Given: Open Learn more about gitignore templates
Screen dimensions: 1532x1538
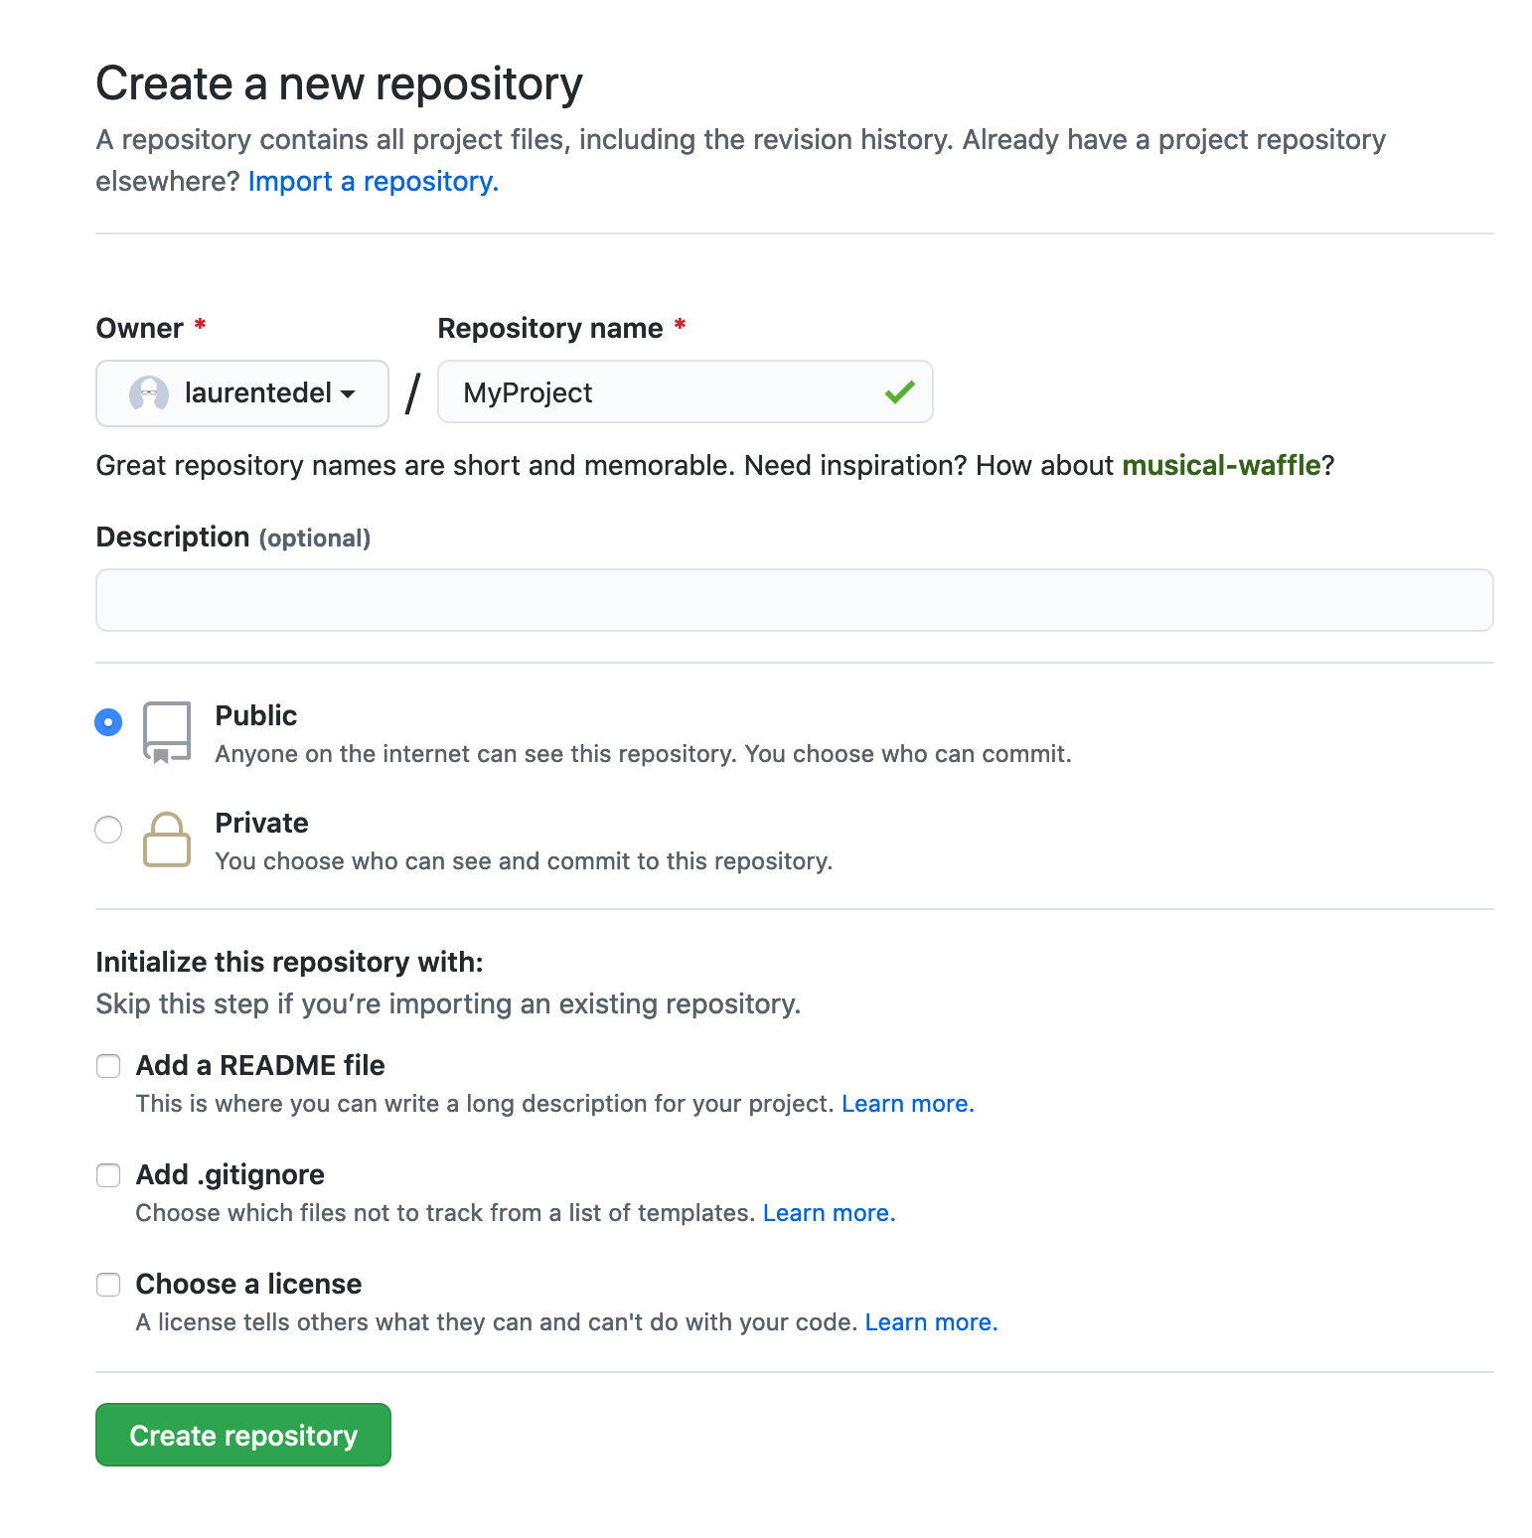Looking at the screenshot, I should click(x=829, y=1212).
